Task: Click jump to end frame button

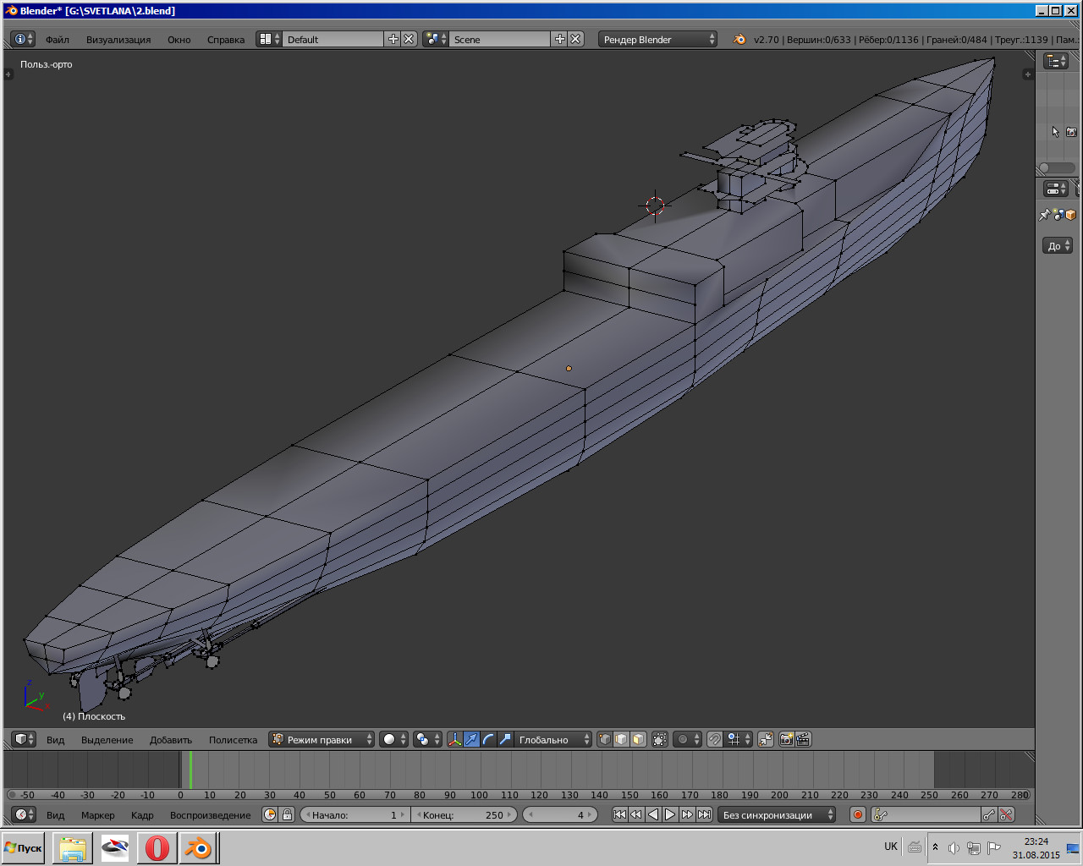Action: click(x=704, y=814)
